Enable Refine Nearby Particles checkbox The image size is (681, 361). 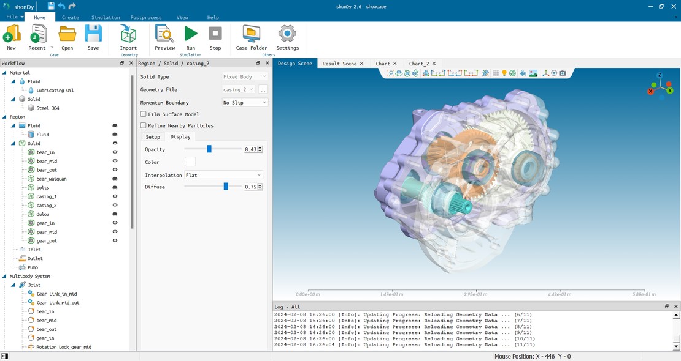pos(144,125)
